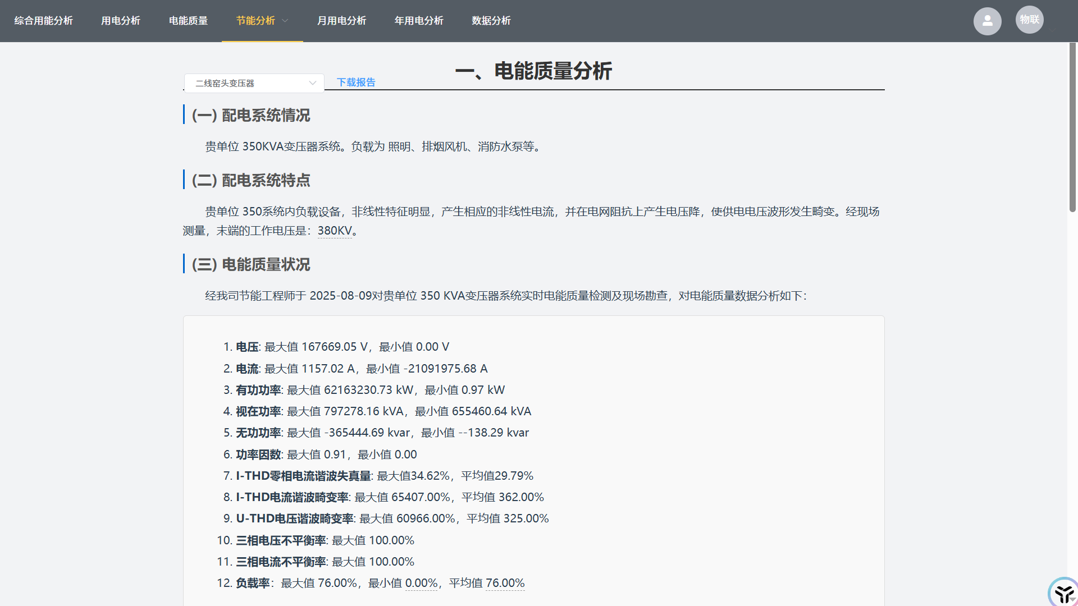Click the vertical page scrollbar thumb
Image resolution: width=1078 pixels, height=606 pixels.
(1072, 127)
